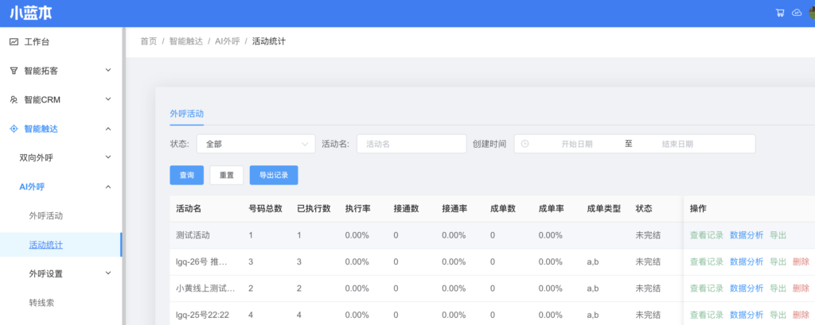Select the 外呼活动 tab
The height and width of the screenshot is (325, 815).
pos(186,114)
